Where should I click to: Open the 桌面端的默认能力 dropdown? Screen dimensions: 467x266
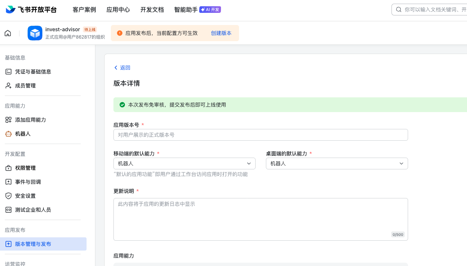(337, 163)
